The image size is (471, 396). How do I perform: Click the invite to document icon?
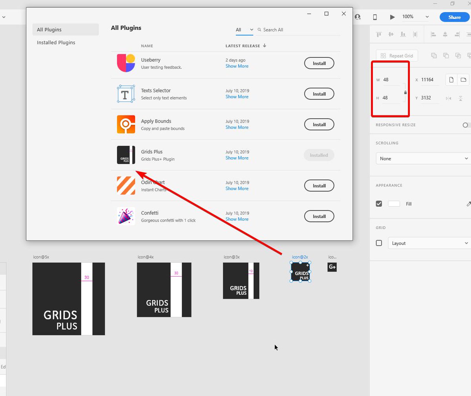point(358,17)
